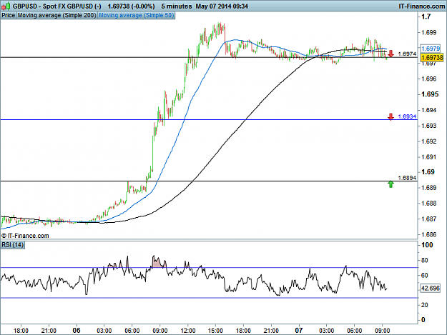Screen dimensions: 447x335
Task: Click the 1.6974 level label
Action: click(x=407, y=54)
